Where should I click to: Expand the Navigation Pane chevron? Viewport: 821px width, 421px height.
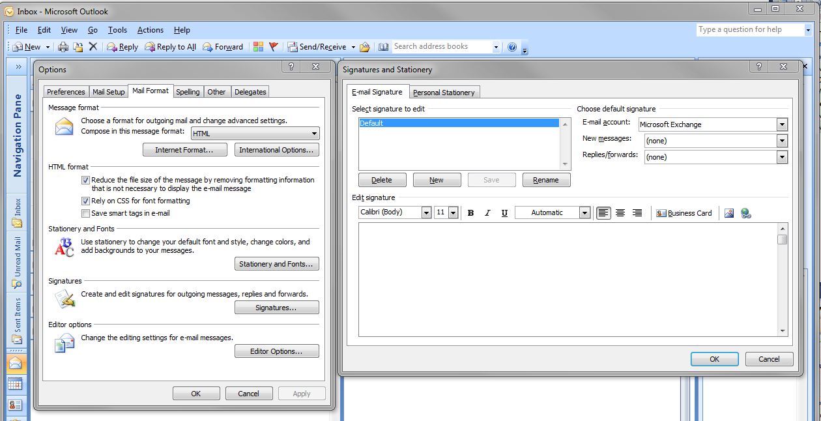[18, 66]
